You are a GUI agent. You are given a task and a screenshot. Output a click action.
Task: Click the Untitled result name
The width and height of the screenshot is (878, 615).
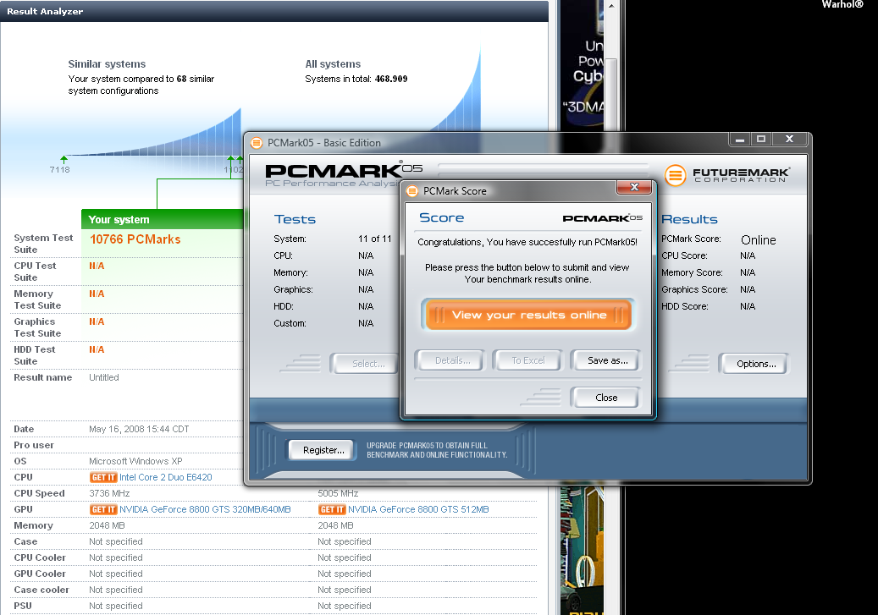click(103, 378)
